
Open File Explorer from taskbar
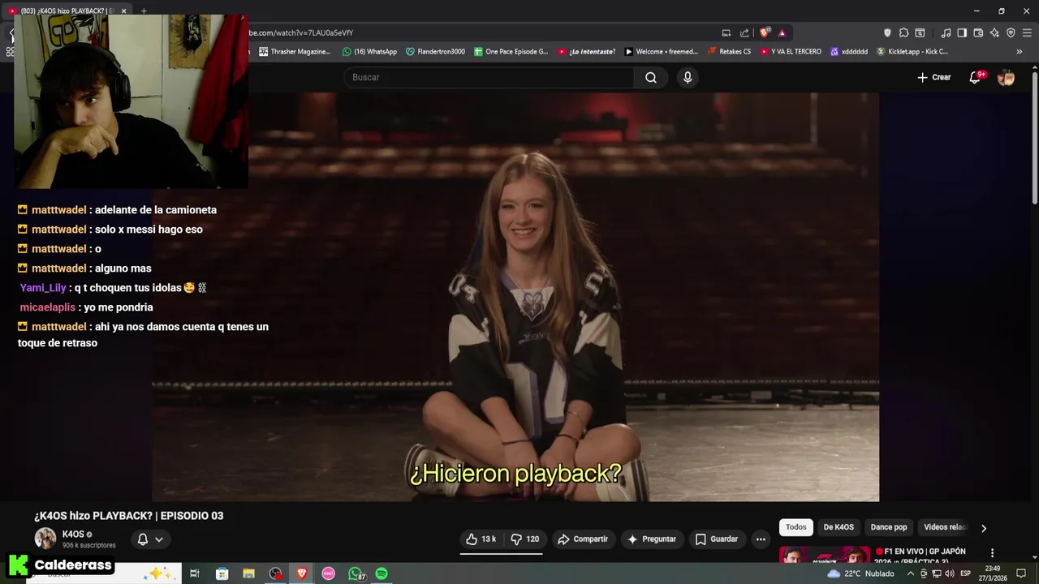tap(248, 573)
